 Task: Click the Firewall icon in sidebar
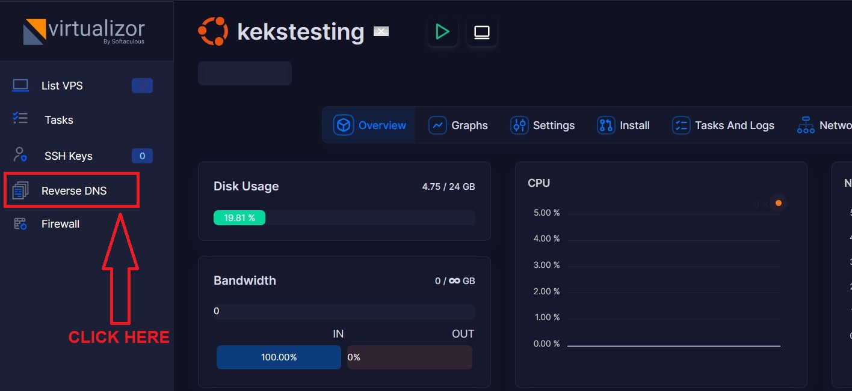click(20, 224)
